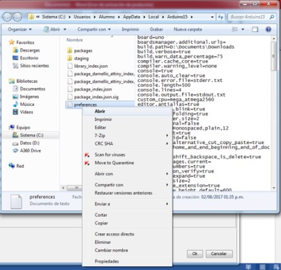281x270 pixels.
Task: Open Descargas in the sidebar
Action: [26, 50]
